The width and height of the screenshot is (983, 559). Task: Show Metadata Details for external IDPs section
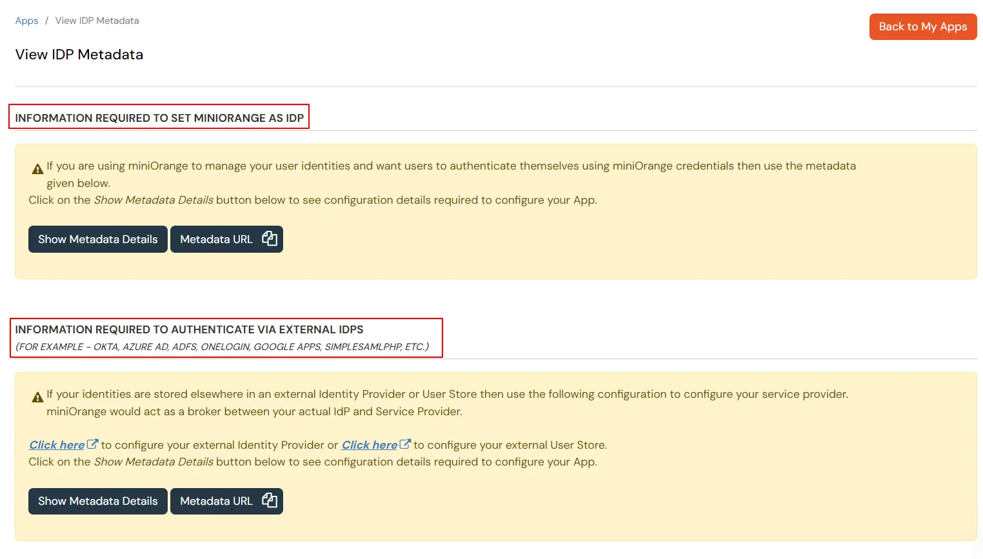[x=97, y=501]
